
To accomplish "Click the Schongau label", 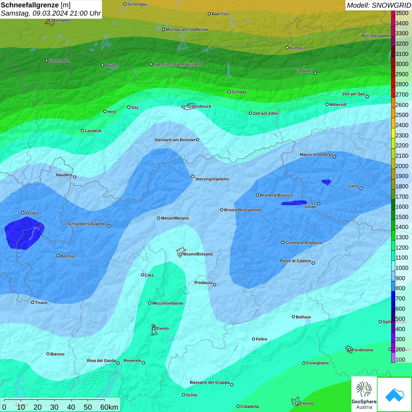I will tap(137, 4).
